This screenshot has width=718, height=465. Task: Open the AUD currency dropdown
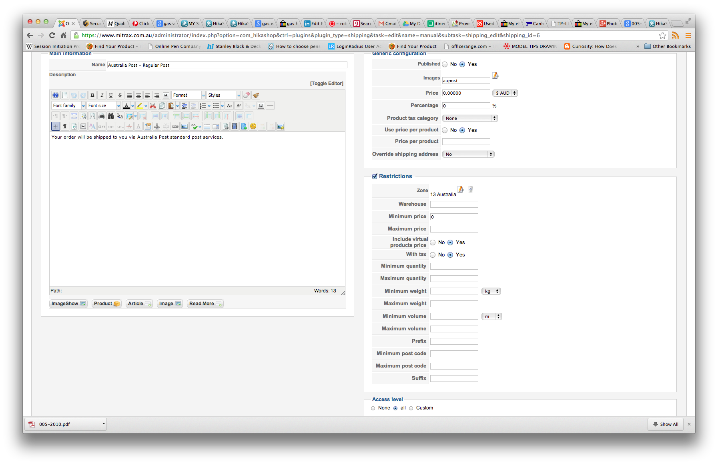click(x=505, y=93)
